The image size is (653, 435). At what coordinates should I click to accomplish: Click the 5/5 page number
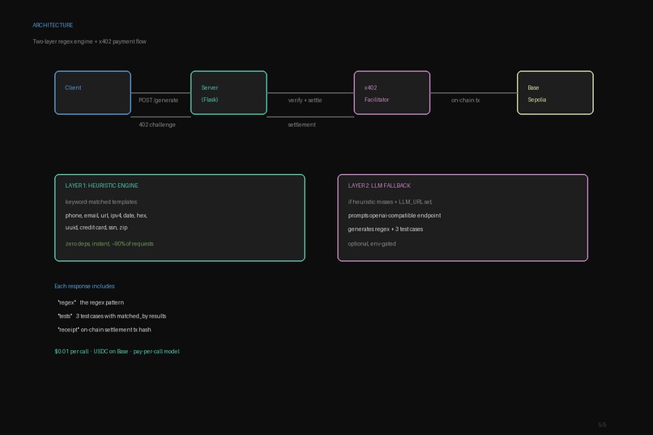tap(602, 425)
